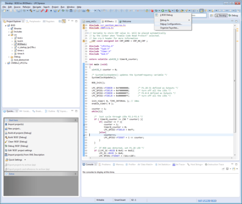Open dropdown arrow beside New wizard icon

pyautogui.click(x=7, y=11)
